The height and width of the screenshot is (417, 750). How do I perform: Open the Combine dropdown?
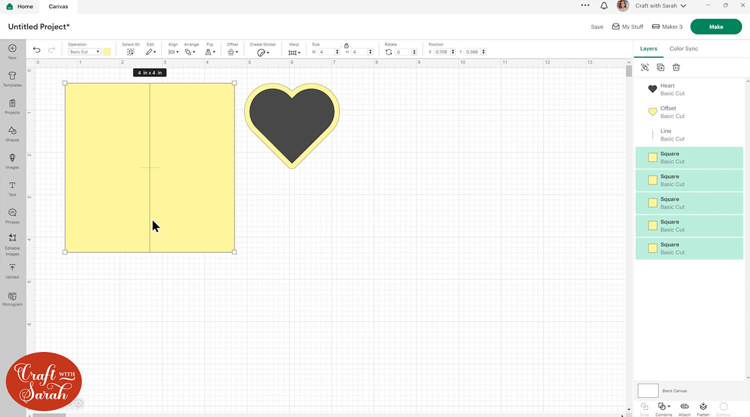(663, 407)
